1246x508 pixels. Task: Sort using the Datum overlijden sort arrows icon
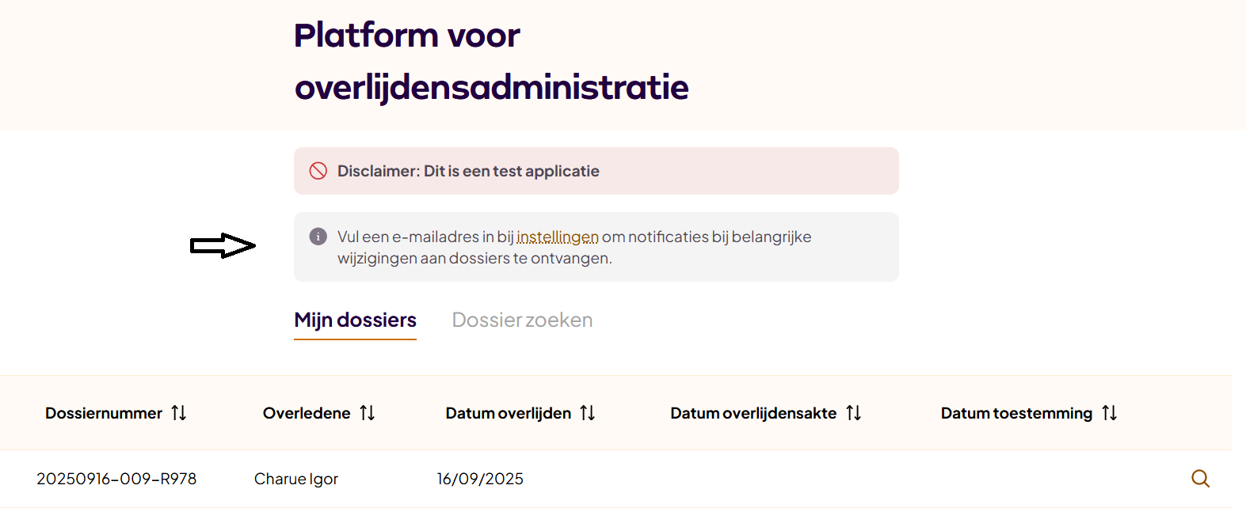(x=587, y=412)
